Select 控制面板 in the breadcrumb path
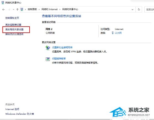Image resolution: width=154 pixels, height=120 pixels. pyautogui.click(x=32, y=9)
